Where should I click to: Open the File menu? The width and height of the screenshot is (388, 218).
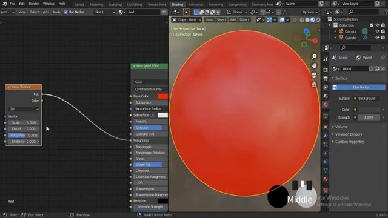coord(12,4)
